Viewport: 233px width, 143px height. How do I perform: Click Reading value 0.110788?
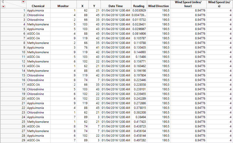pos(140,43)
